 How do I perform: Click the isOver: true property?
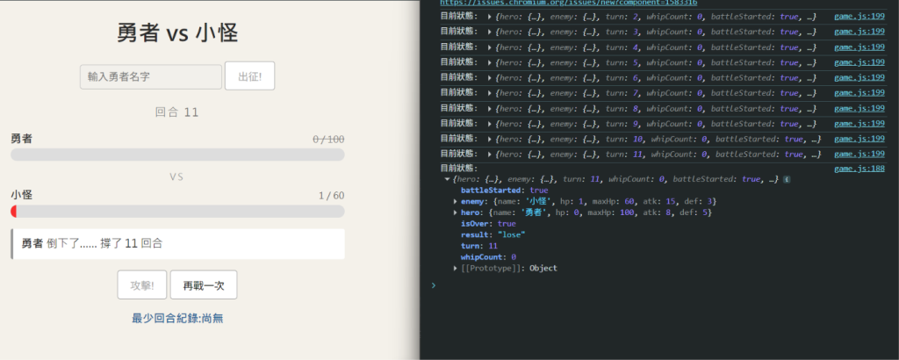tap(488, 224)
